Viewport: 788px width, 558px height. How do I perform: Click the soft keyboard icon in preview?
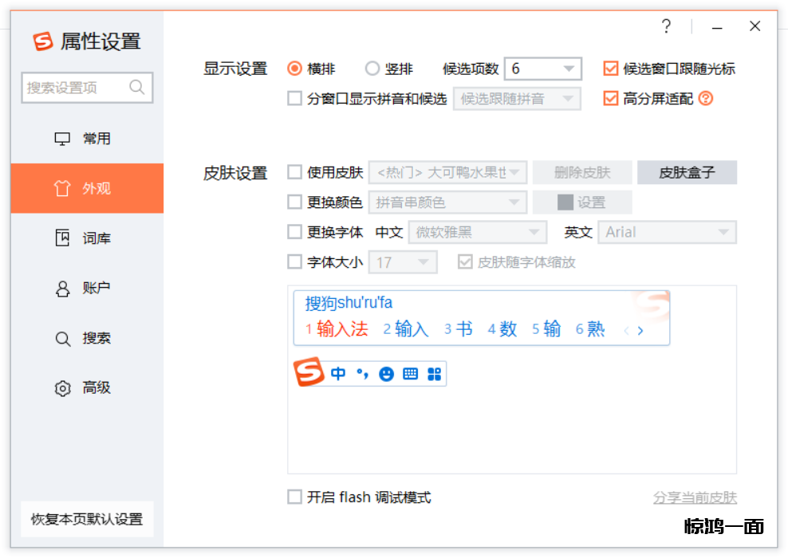point(410,373)
